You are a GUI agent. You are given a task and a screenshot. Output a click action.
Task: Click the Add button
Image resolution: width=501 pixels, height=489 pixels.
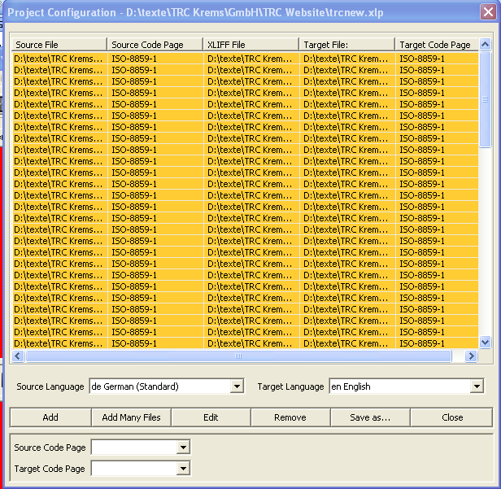(50, 417)
